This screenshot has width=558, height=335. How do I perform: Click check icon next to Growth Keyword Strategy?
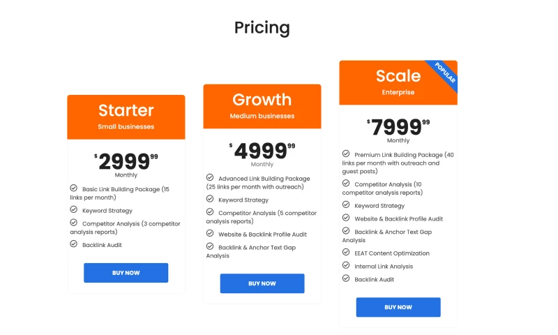[x=210, y=199]
